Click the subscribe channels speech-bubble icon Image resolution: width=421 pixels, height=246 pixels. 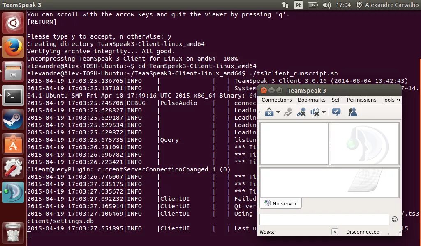point(336,112)
